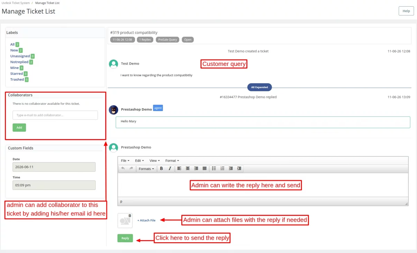Click avatar beside the reply editor
This screenshot has width=417, height=253.
113,147
